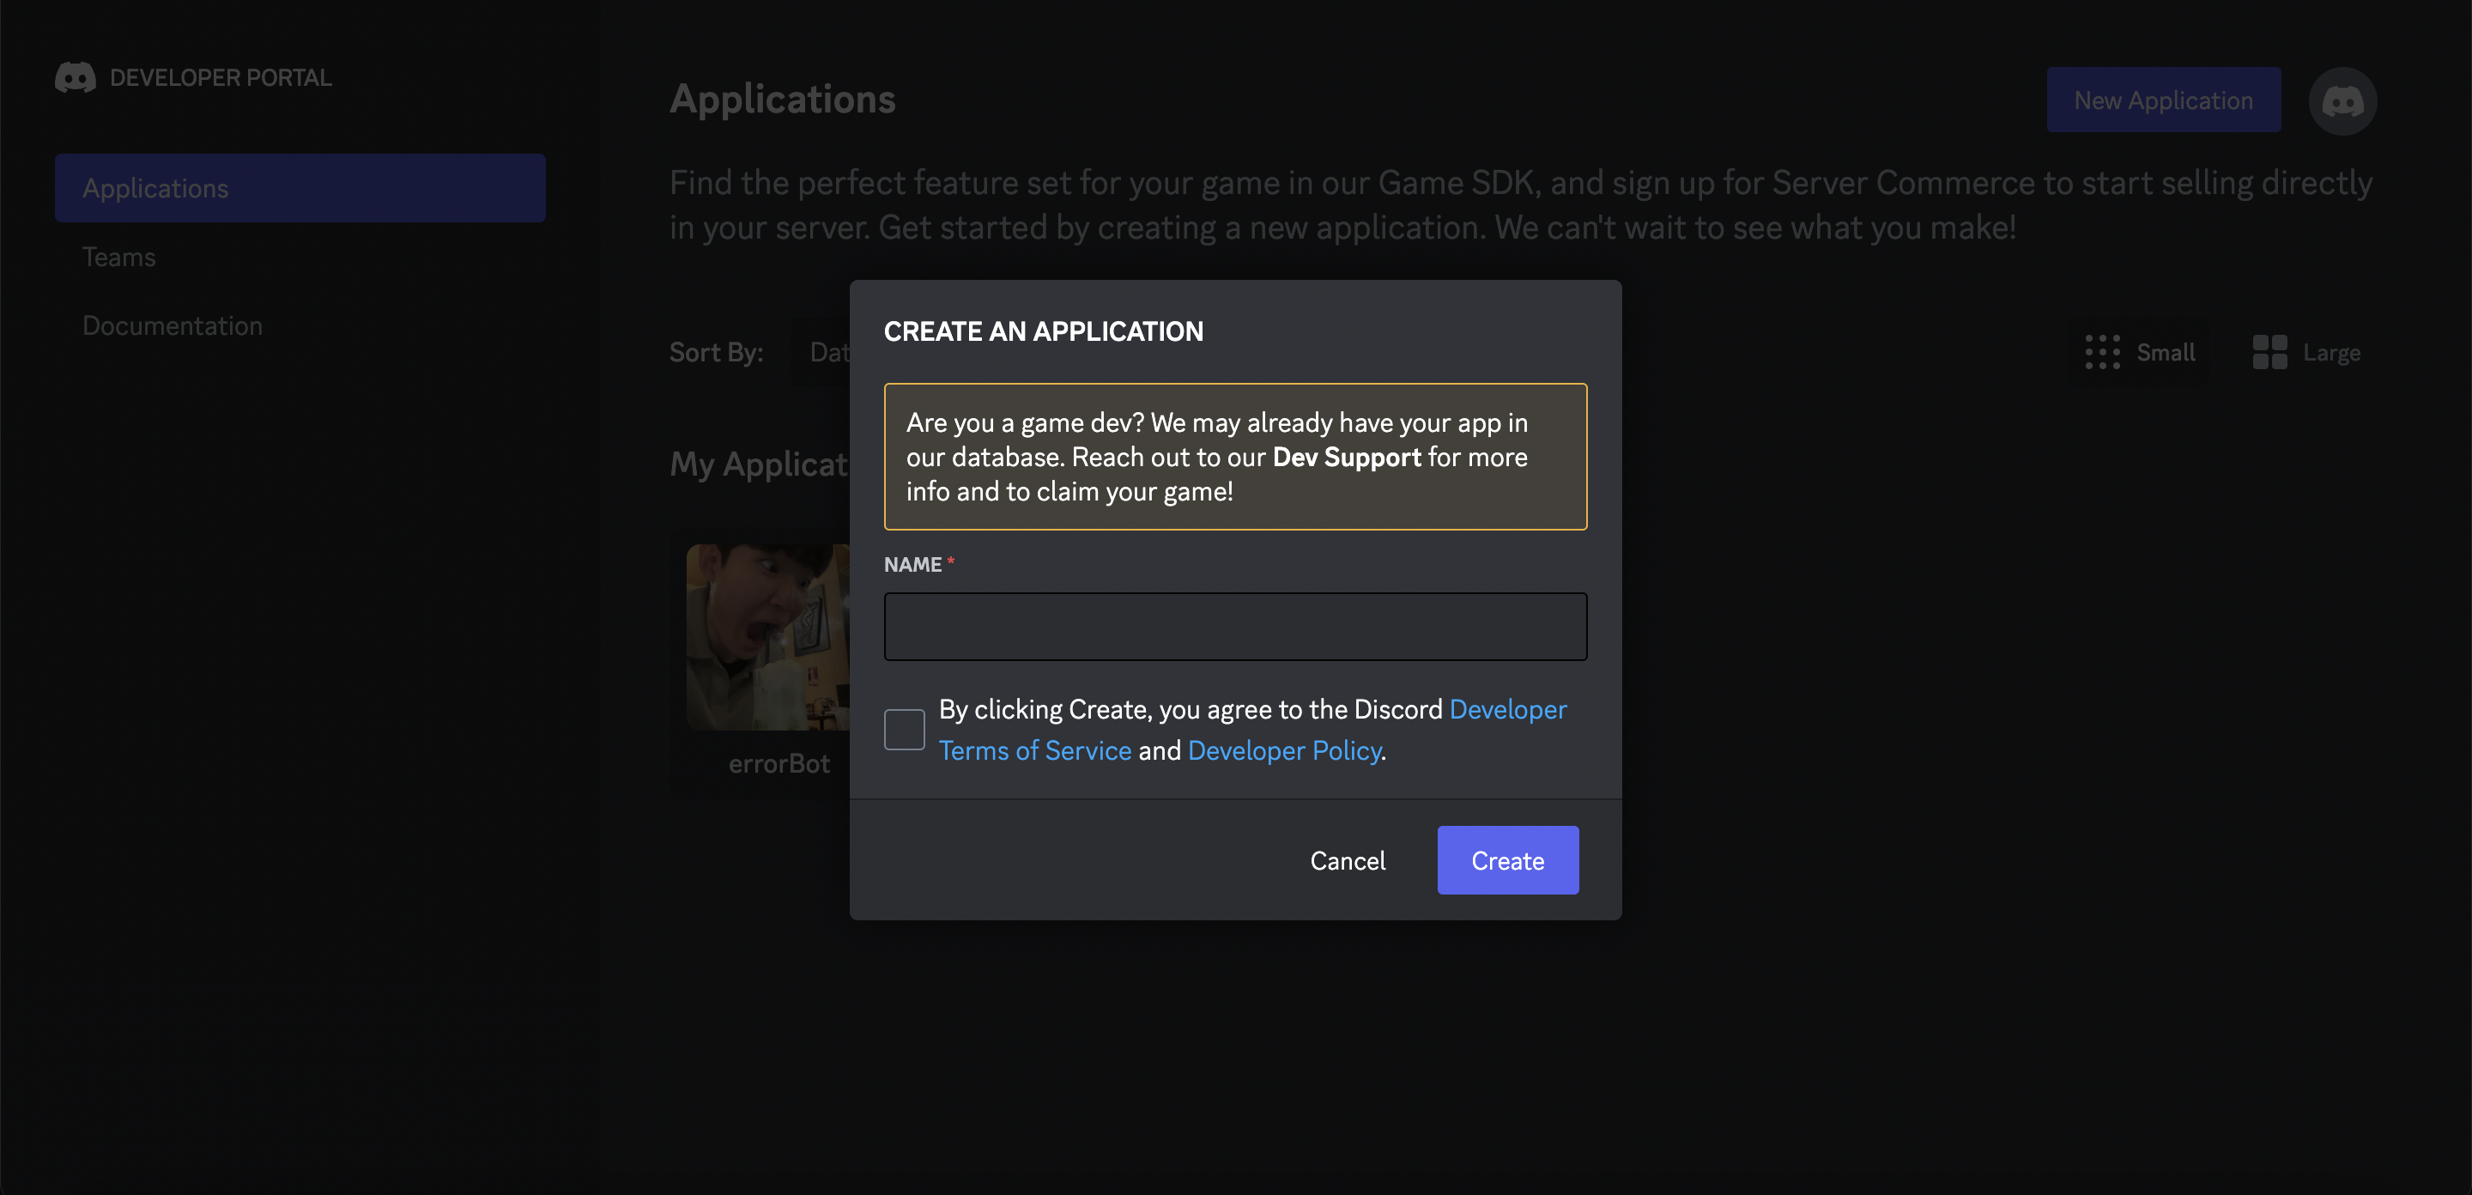Follow the Dev Support link
This screenshot has height=1195, width=2472.
coord(1347,457)
